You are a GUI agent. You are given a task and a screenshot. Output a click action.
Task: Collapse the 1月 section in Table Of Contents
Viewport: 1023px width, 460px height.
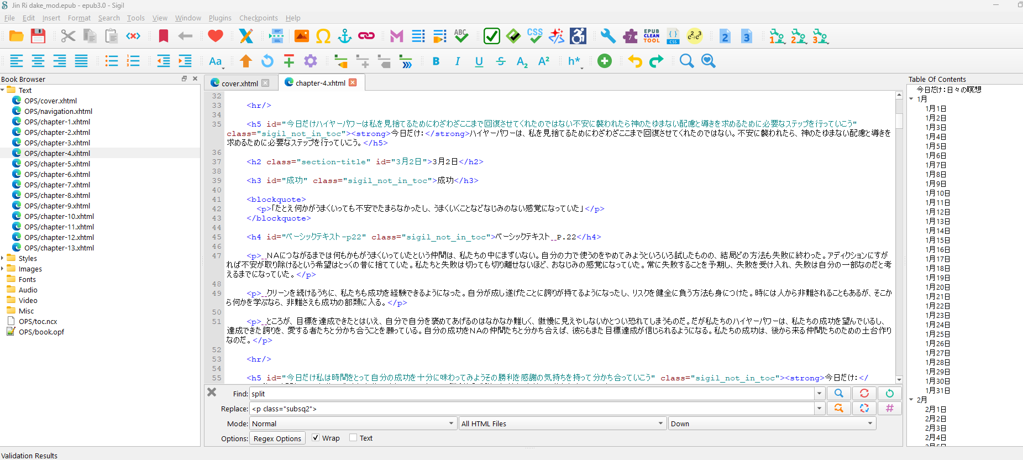[x=911, y=99]
